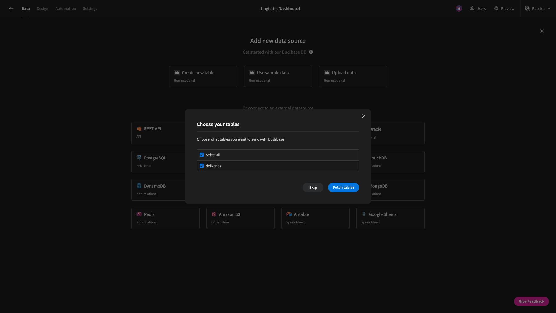This screenshot has width=556, height=313.
Task: Click the Airtable icon
Action: click(x=289, y=214)
